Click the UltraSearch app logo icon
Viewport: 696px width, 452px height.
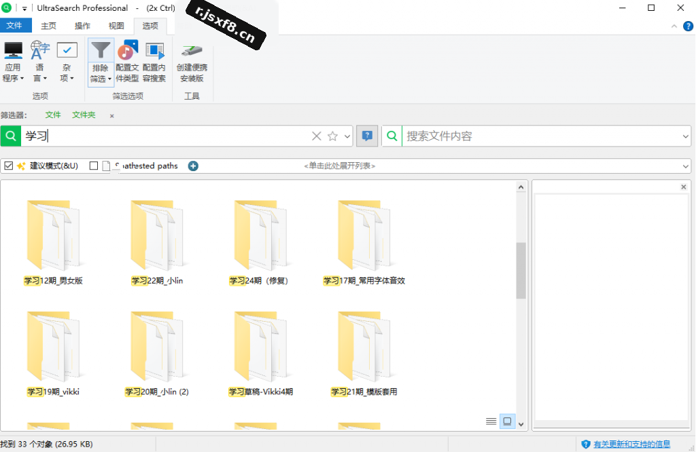tap(6, 7)
